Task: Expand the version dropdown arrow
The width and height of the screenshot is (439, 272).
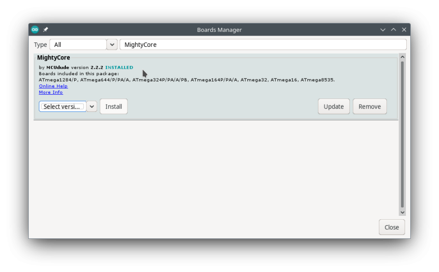Action: pyautogui.click(x=92, y=106)
